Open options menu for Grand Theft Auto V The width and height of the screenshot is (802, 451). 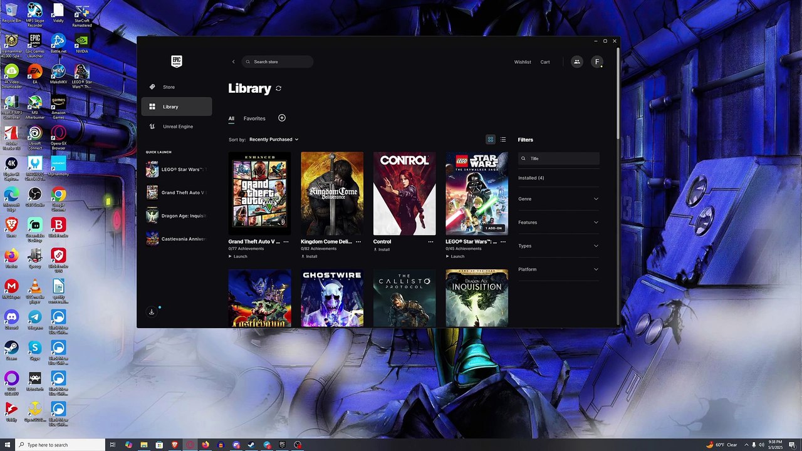pos(286,241)
